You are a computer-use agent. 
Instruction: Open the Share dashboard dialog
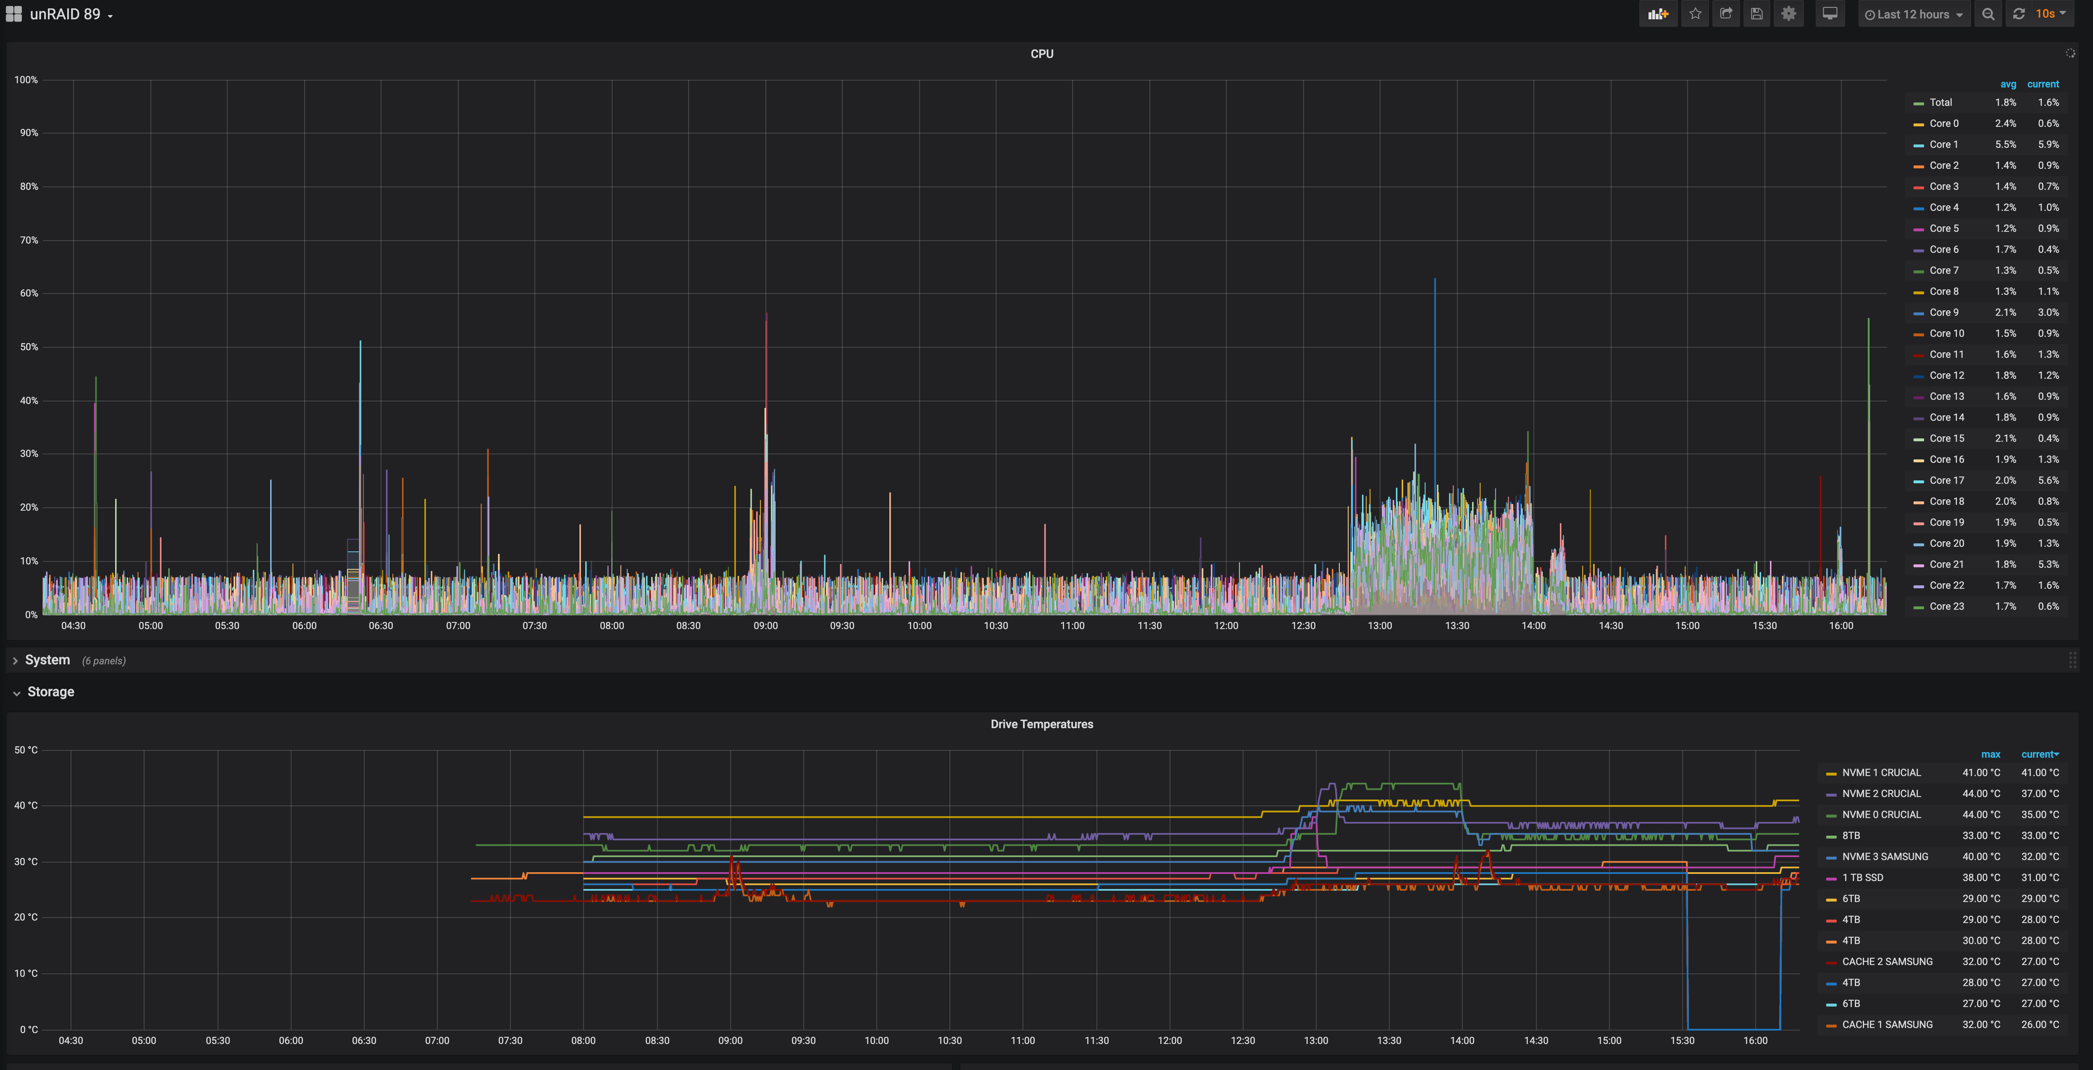click(x=1726, y=14)
